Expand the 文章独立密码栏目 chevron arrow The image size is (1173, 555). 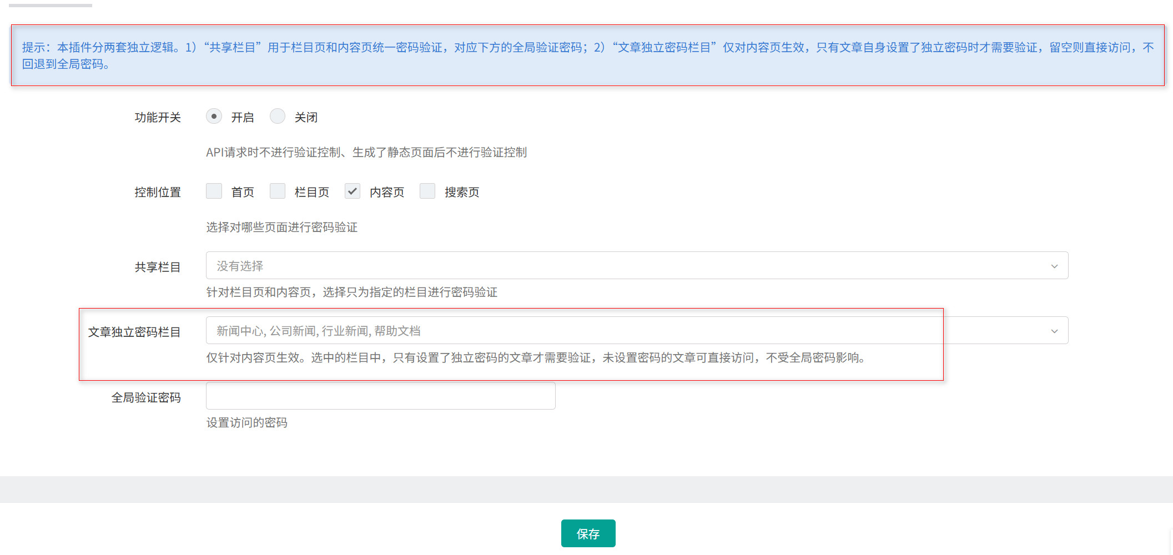1055,331
